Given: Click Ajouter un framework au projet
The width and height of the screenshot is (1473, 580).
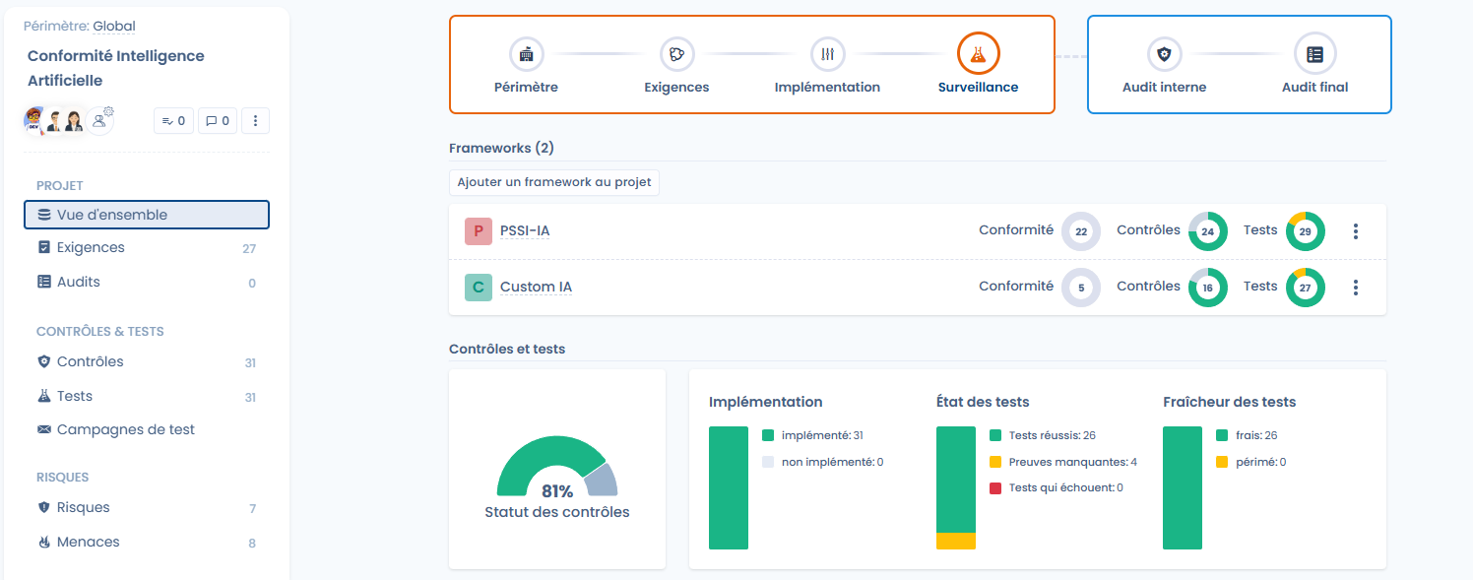Looking at the screenshot, I should pyautogui.click(x=553, y=182).
